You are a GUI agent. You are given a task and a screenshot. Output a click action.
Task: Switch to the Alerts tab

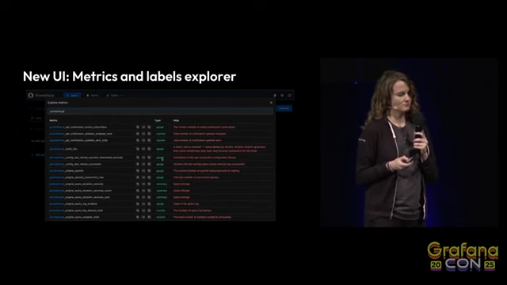click(93, 95)
